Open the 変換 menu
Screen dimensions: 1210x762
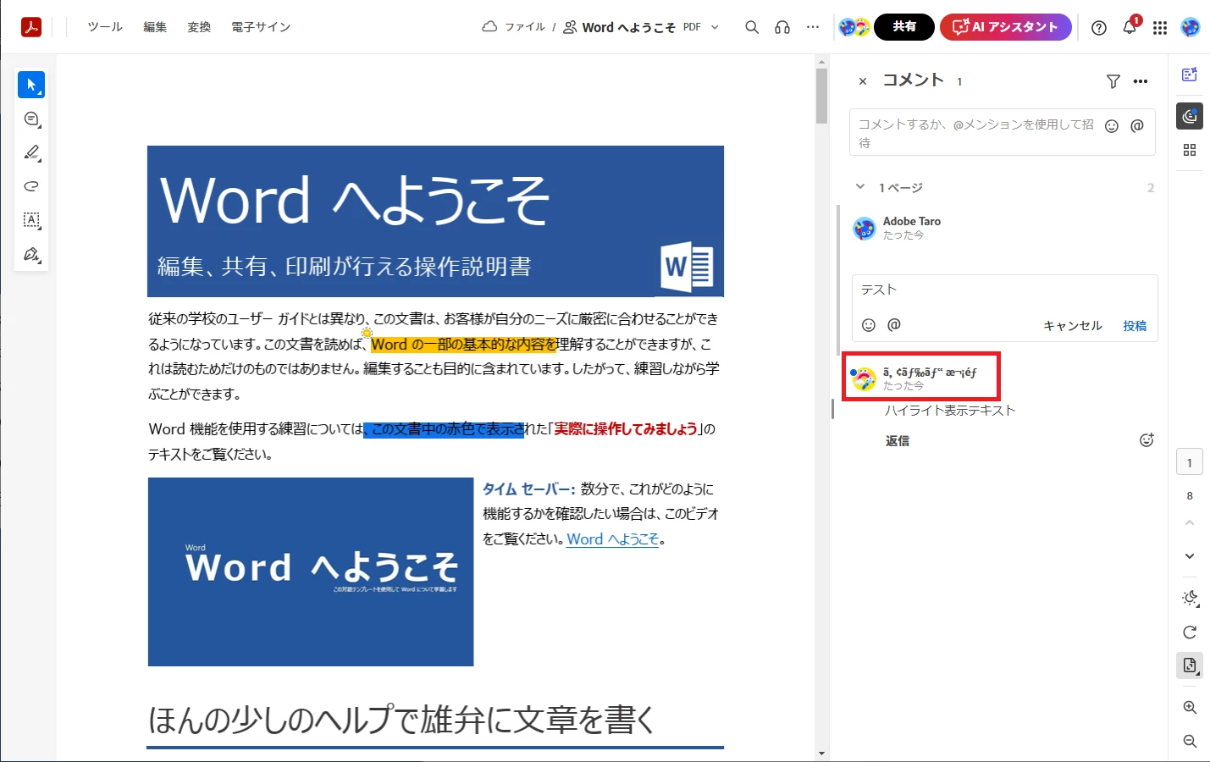coord(199,27)
